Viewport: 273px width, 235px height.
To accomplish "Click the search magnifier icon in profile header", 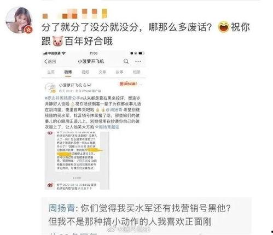I will pos(126,61).
